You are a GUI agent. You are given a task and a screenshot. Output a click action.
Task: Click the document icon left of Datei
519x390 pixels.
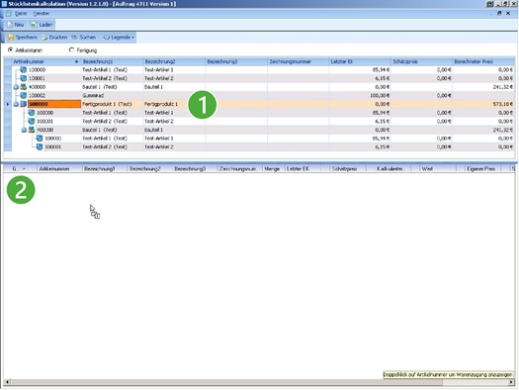point(9,14)
